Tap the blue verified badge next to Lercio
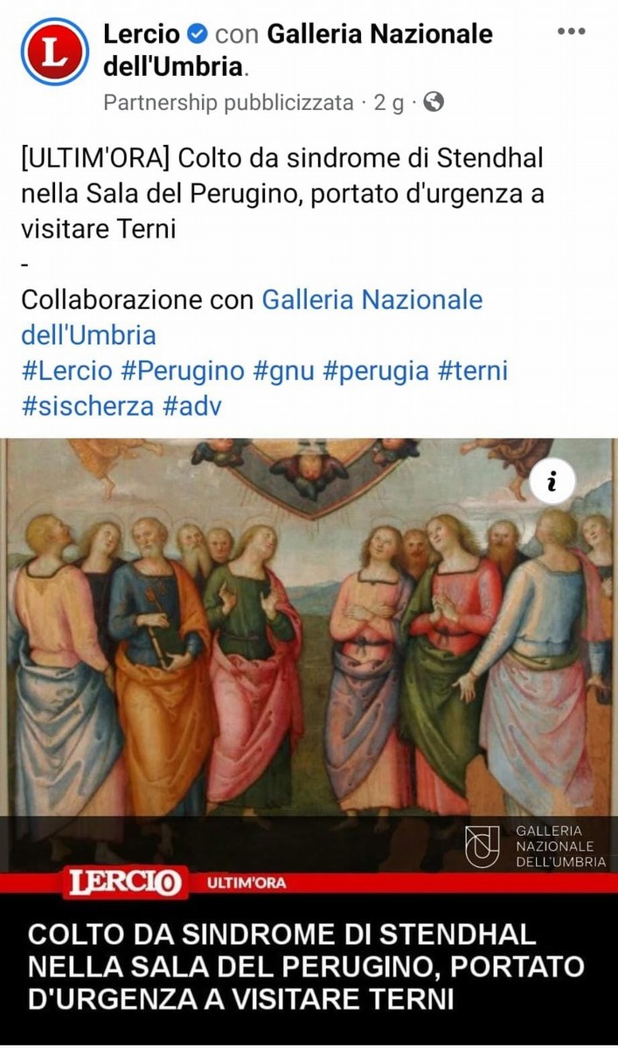 point(198,34)
